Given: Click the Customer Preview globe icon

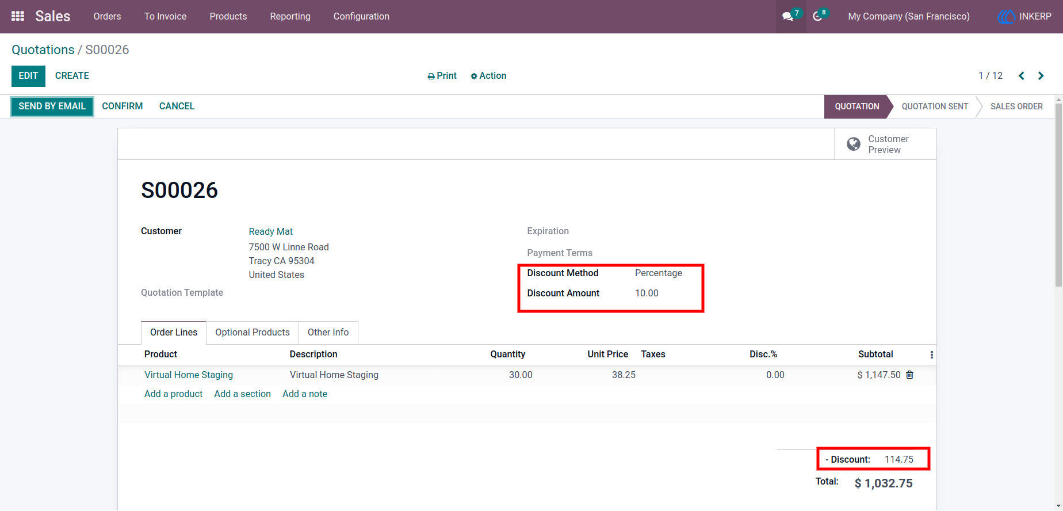Looking at the screenshot, I should click(854, 144).
